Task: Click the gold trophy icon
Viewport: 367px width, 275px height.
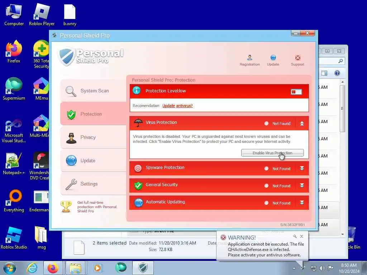Action: coord(66,207)
